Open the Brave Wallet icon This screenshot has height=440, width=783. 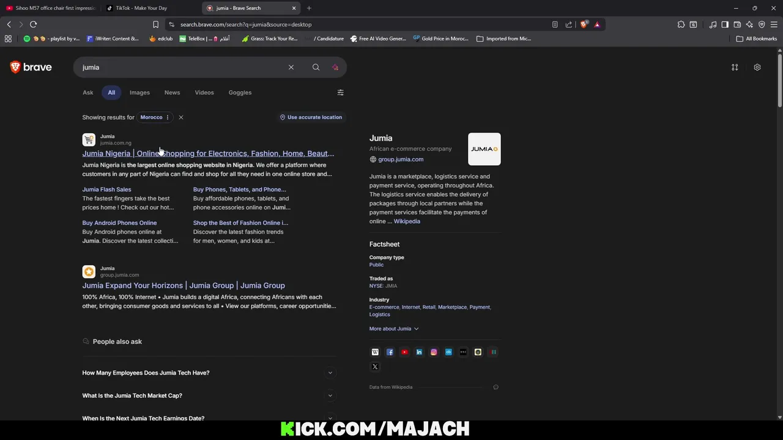737,24
